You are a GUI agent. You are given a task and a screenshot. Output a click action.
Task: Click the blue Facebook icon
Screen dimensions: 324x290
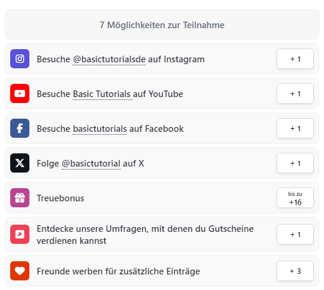(20, 128)
